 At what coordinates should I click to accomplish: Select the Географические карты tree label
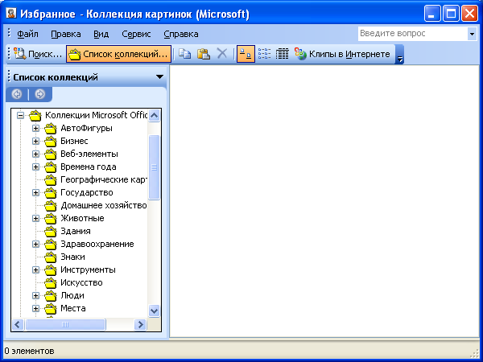click(104, 179)
